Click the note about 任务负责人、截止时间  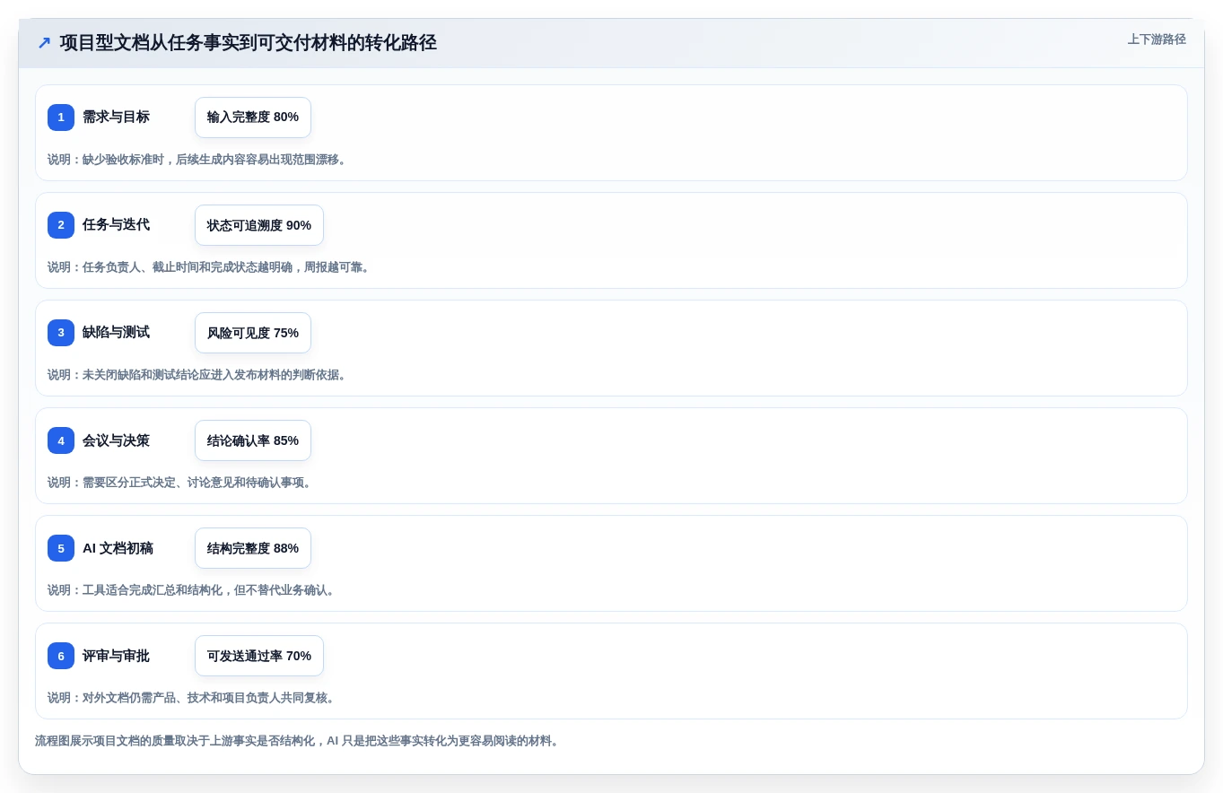click(210, 267)
